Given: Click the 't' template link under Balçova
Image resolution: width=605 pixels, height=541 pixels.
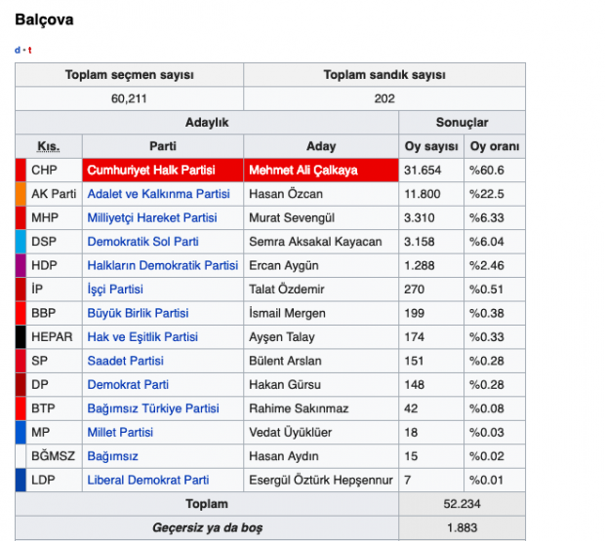Looking at the screenshot, I should [29, 50].
